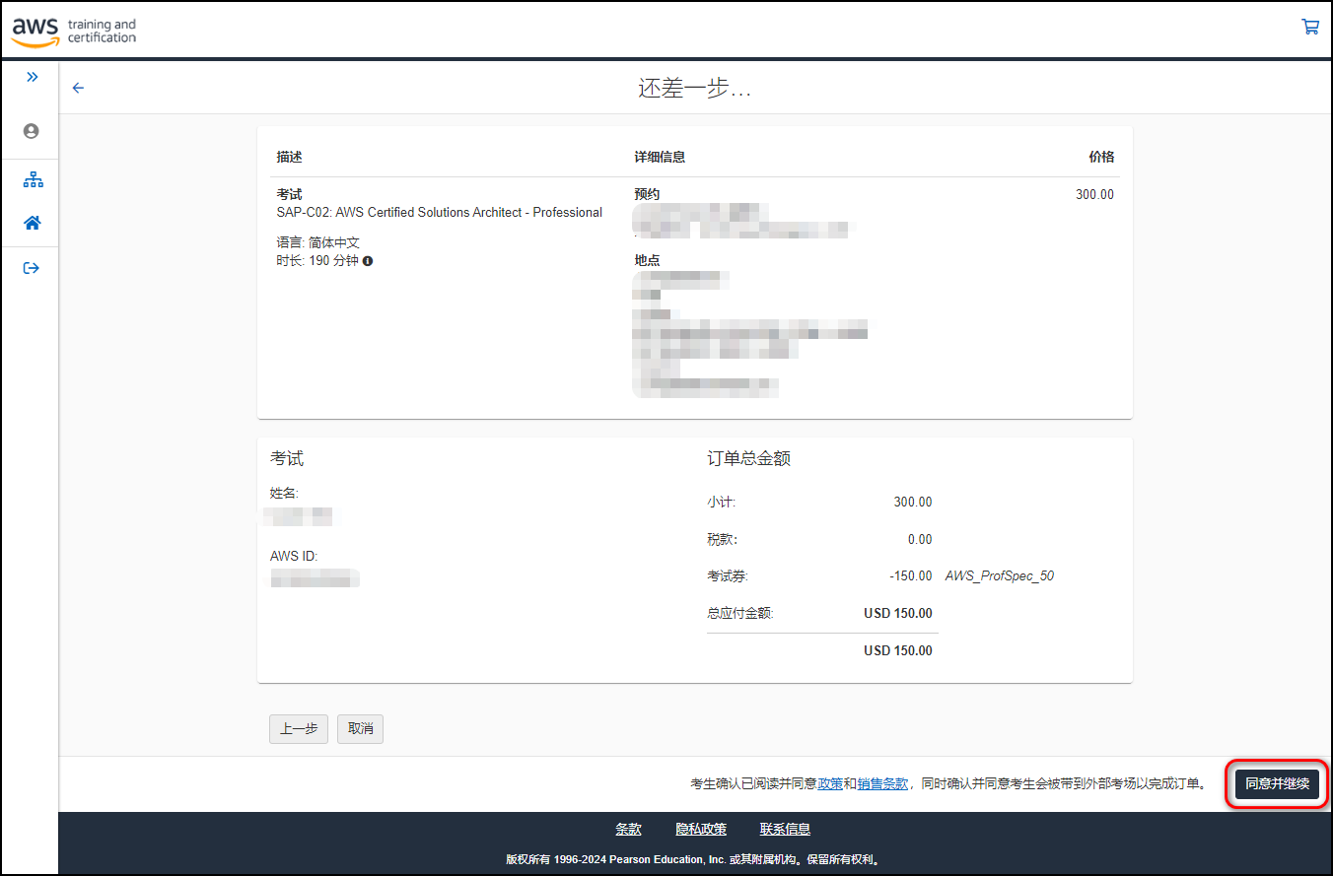
Task: Click the 订单总金额 heading
Action: point(749,458)
